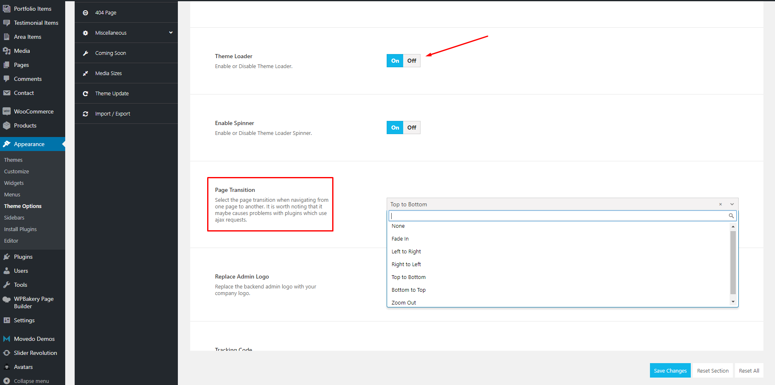
Task: Collapse the Page Transition dropdown arrow
Action: pos(732,204)
